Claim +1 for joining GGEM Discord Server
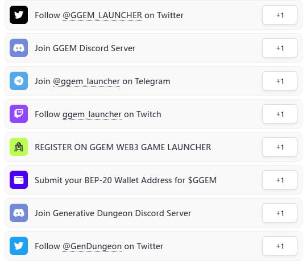307x264 pixels. pos(280,48)
